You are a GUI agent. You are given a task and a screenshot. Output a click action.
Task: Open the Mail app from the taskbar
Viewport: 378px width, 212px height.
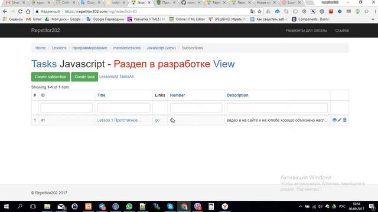click(x=61, y=207)
